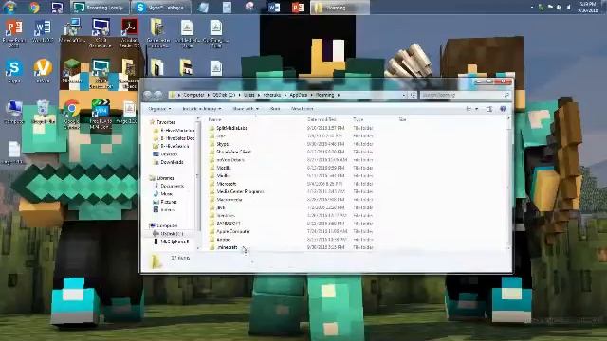Create a New folder via toolbar
The width and height of the screenshot is (607, 341).
[x=302, y=109]
